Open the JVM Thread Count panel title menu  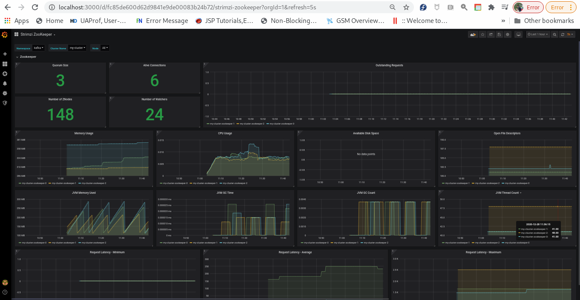tap(507, 192)
